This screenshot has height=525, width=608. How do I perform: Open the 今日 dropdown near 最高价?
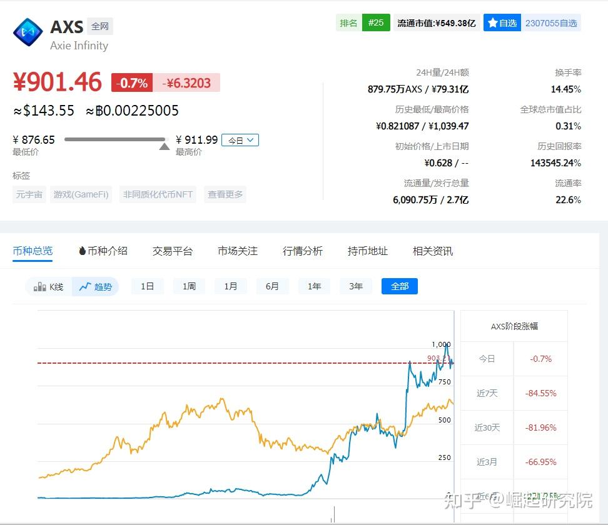[x=240, y=140]
